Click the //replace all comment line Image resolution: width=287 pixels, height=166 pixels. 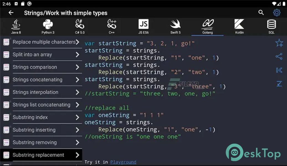click(107, 108)
